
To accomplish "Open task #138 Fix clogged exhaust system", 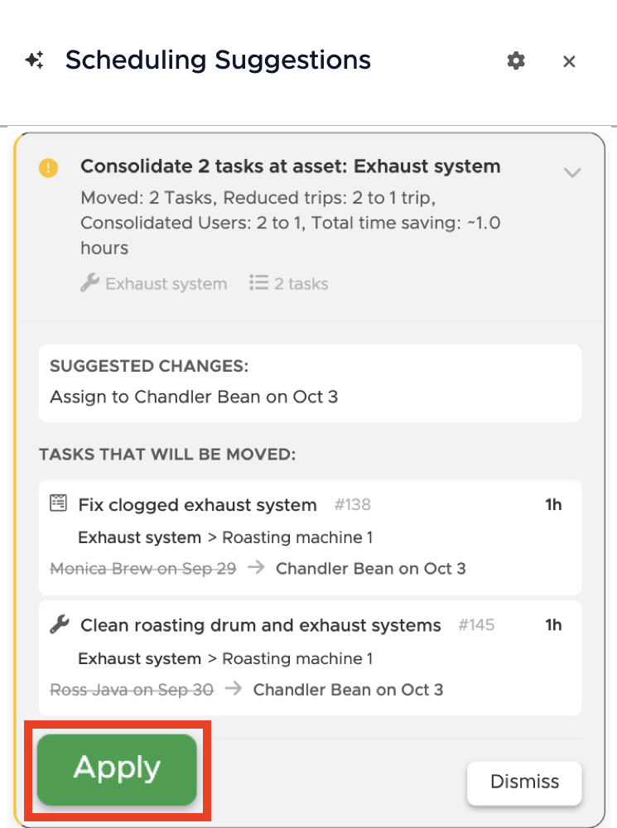I will (x=197, y=504).
